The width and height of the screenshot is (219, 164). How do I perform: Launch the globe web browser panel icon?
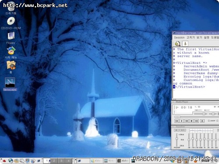point(11,161)
